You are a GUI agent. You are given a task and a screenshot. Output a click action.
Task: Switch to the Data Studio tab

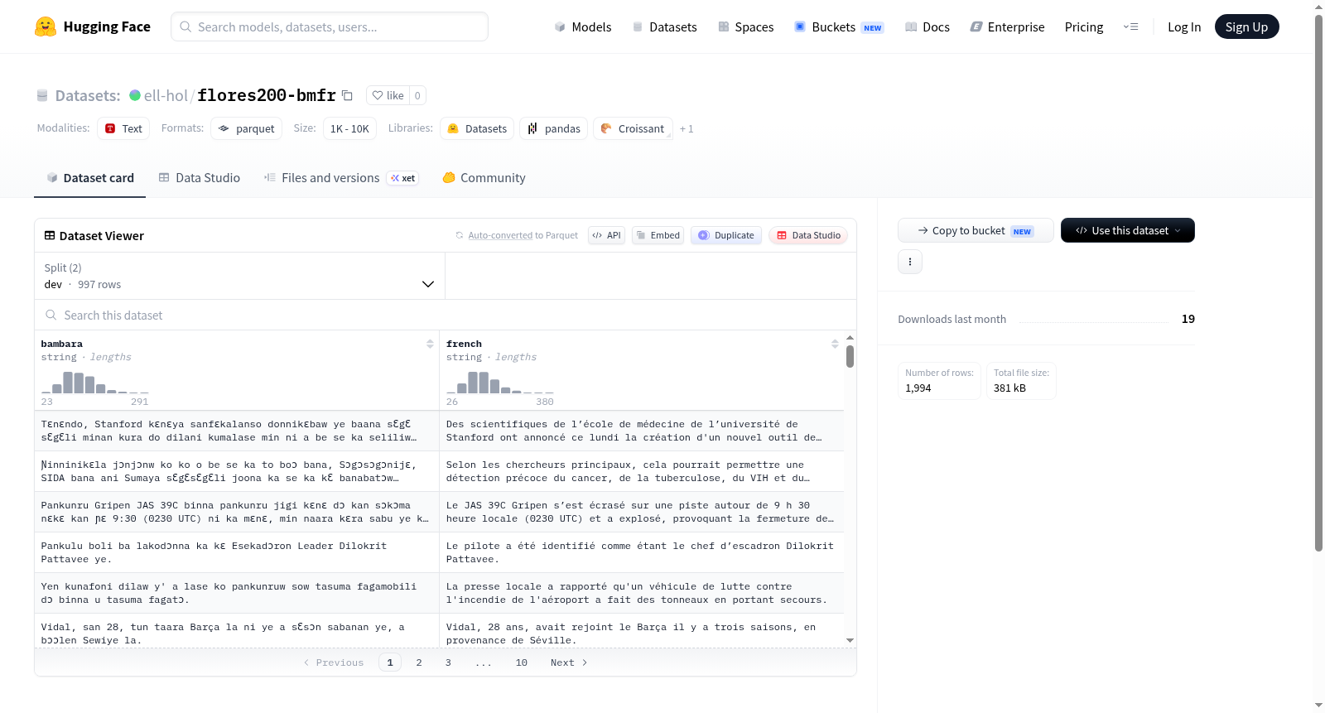(x=200, y=178)
